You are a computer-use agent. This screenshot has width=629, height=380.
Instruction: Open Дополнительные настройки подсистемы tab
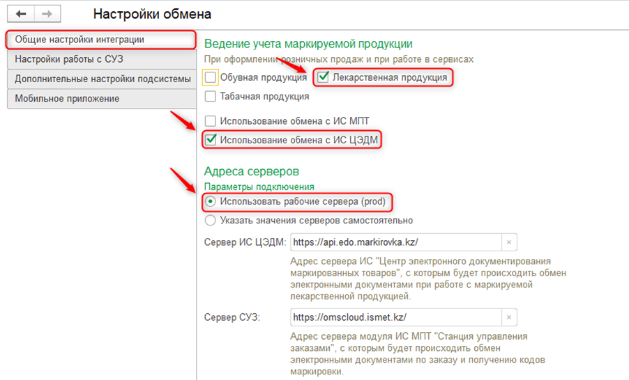click(99, 79)
